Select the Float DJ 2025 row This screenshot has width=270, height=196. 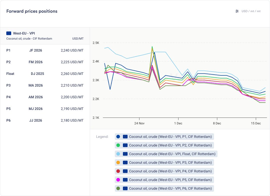point(45,74)
